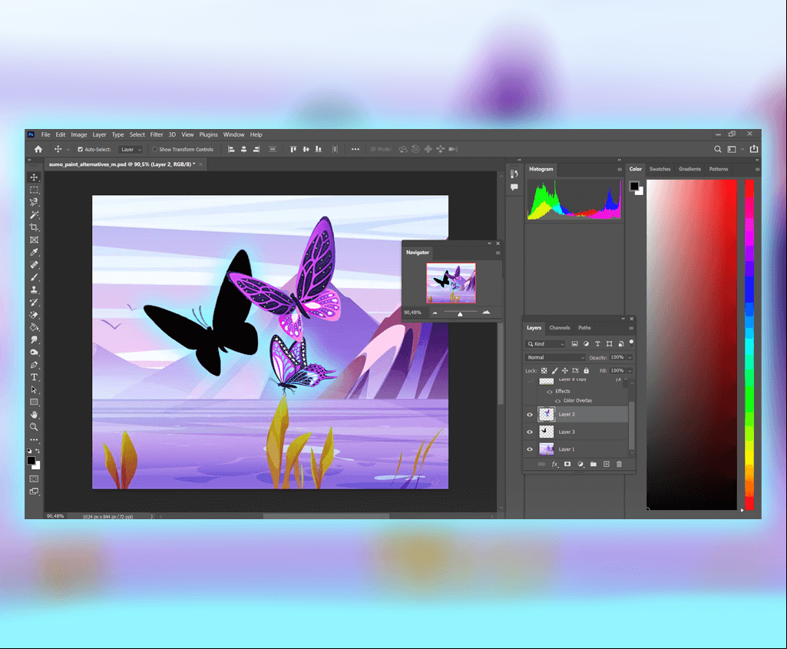
Task: Open the Comments panel speech bubble icon
Action: 514,187
